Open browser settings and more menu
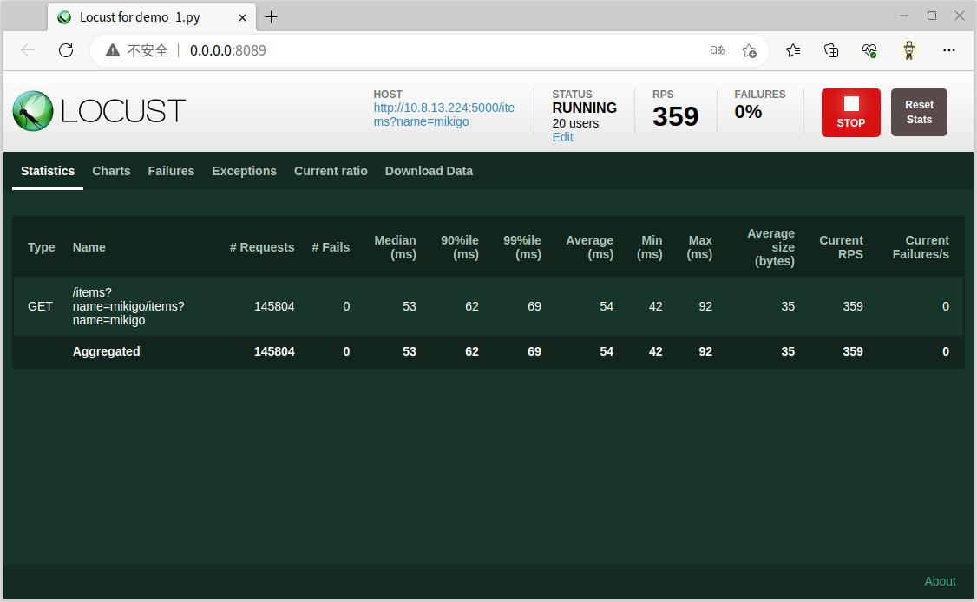977x602 pixels. [x=948, y=50]
